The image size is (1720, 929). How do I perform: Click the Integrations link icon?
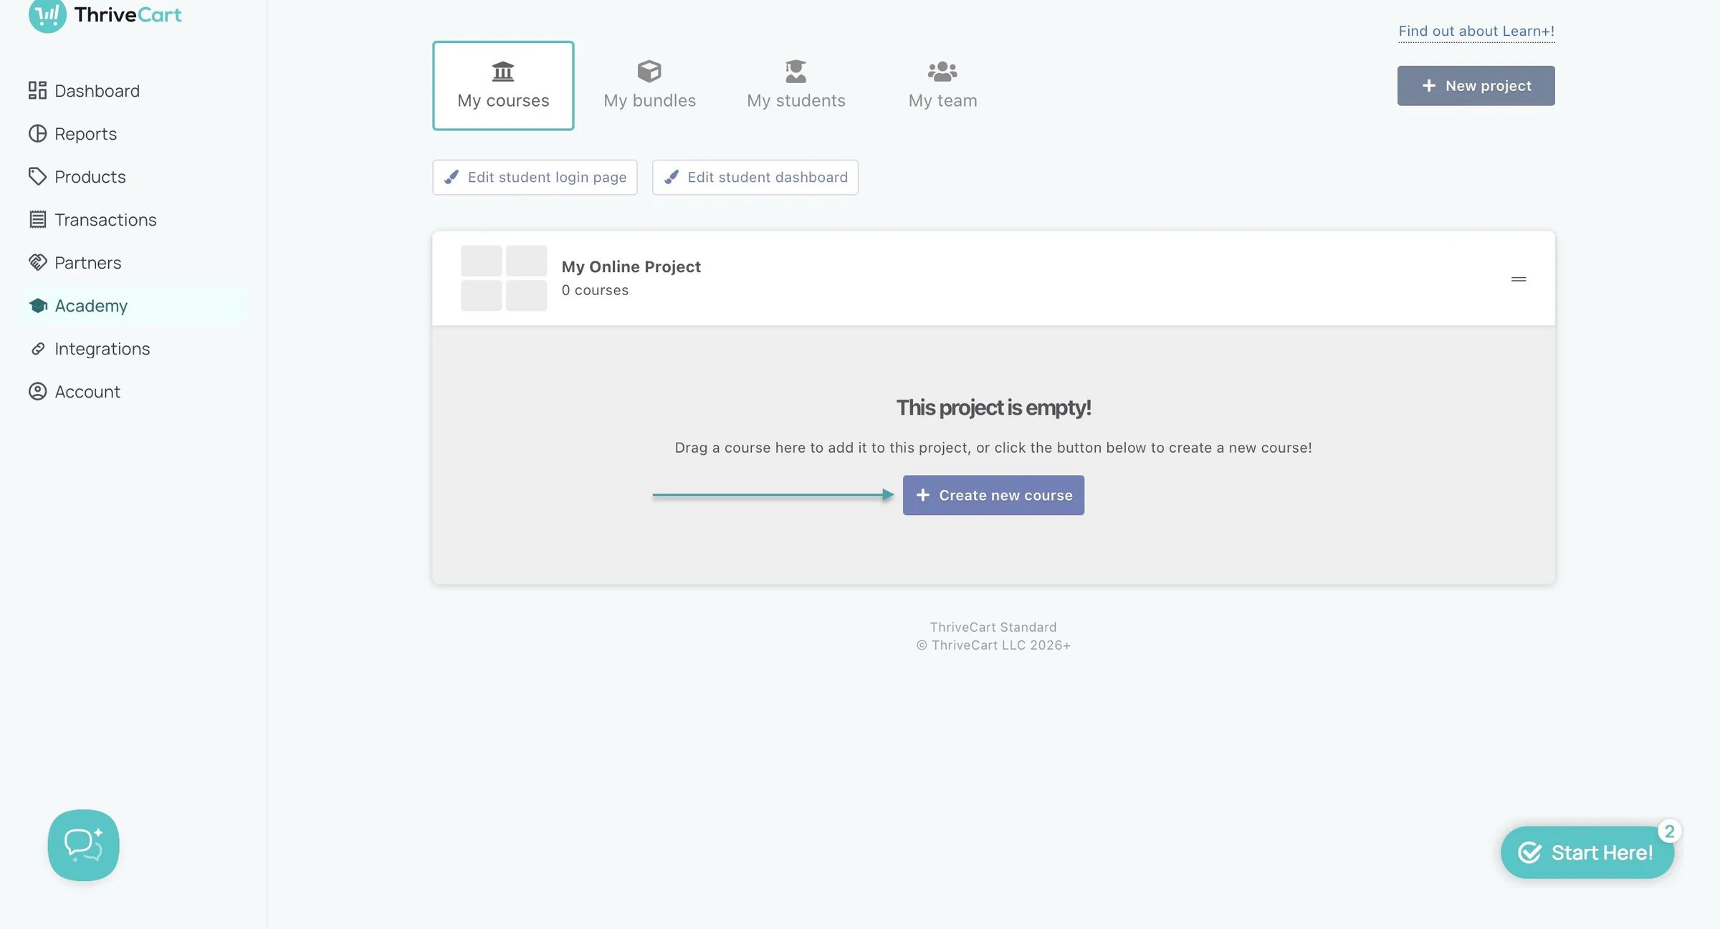37,348
